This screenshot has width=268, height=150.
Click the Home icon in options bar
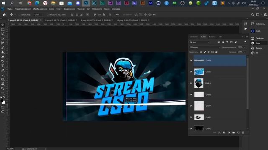click(x=4, y=15)
